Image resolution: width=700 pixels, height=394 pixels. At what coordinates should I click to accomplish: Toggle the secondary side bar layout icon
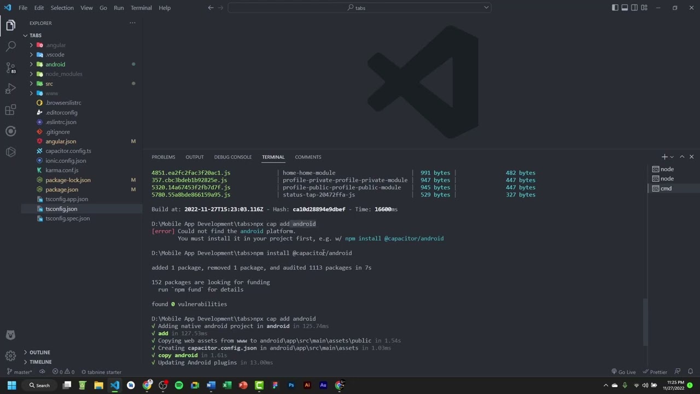[x=634, y=8]
